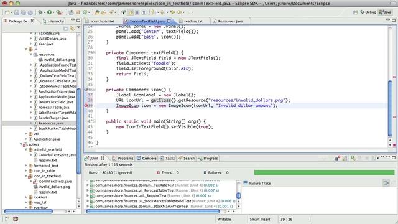Select ColorfulTextSpike.java in the tree
Image resolution: width=398 pixels, height=224 pixels.
57,155
